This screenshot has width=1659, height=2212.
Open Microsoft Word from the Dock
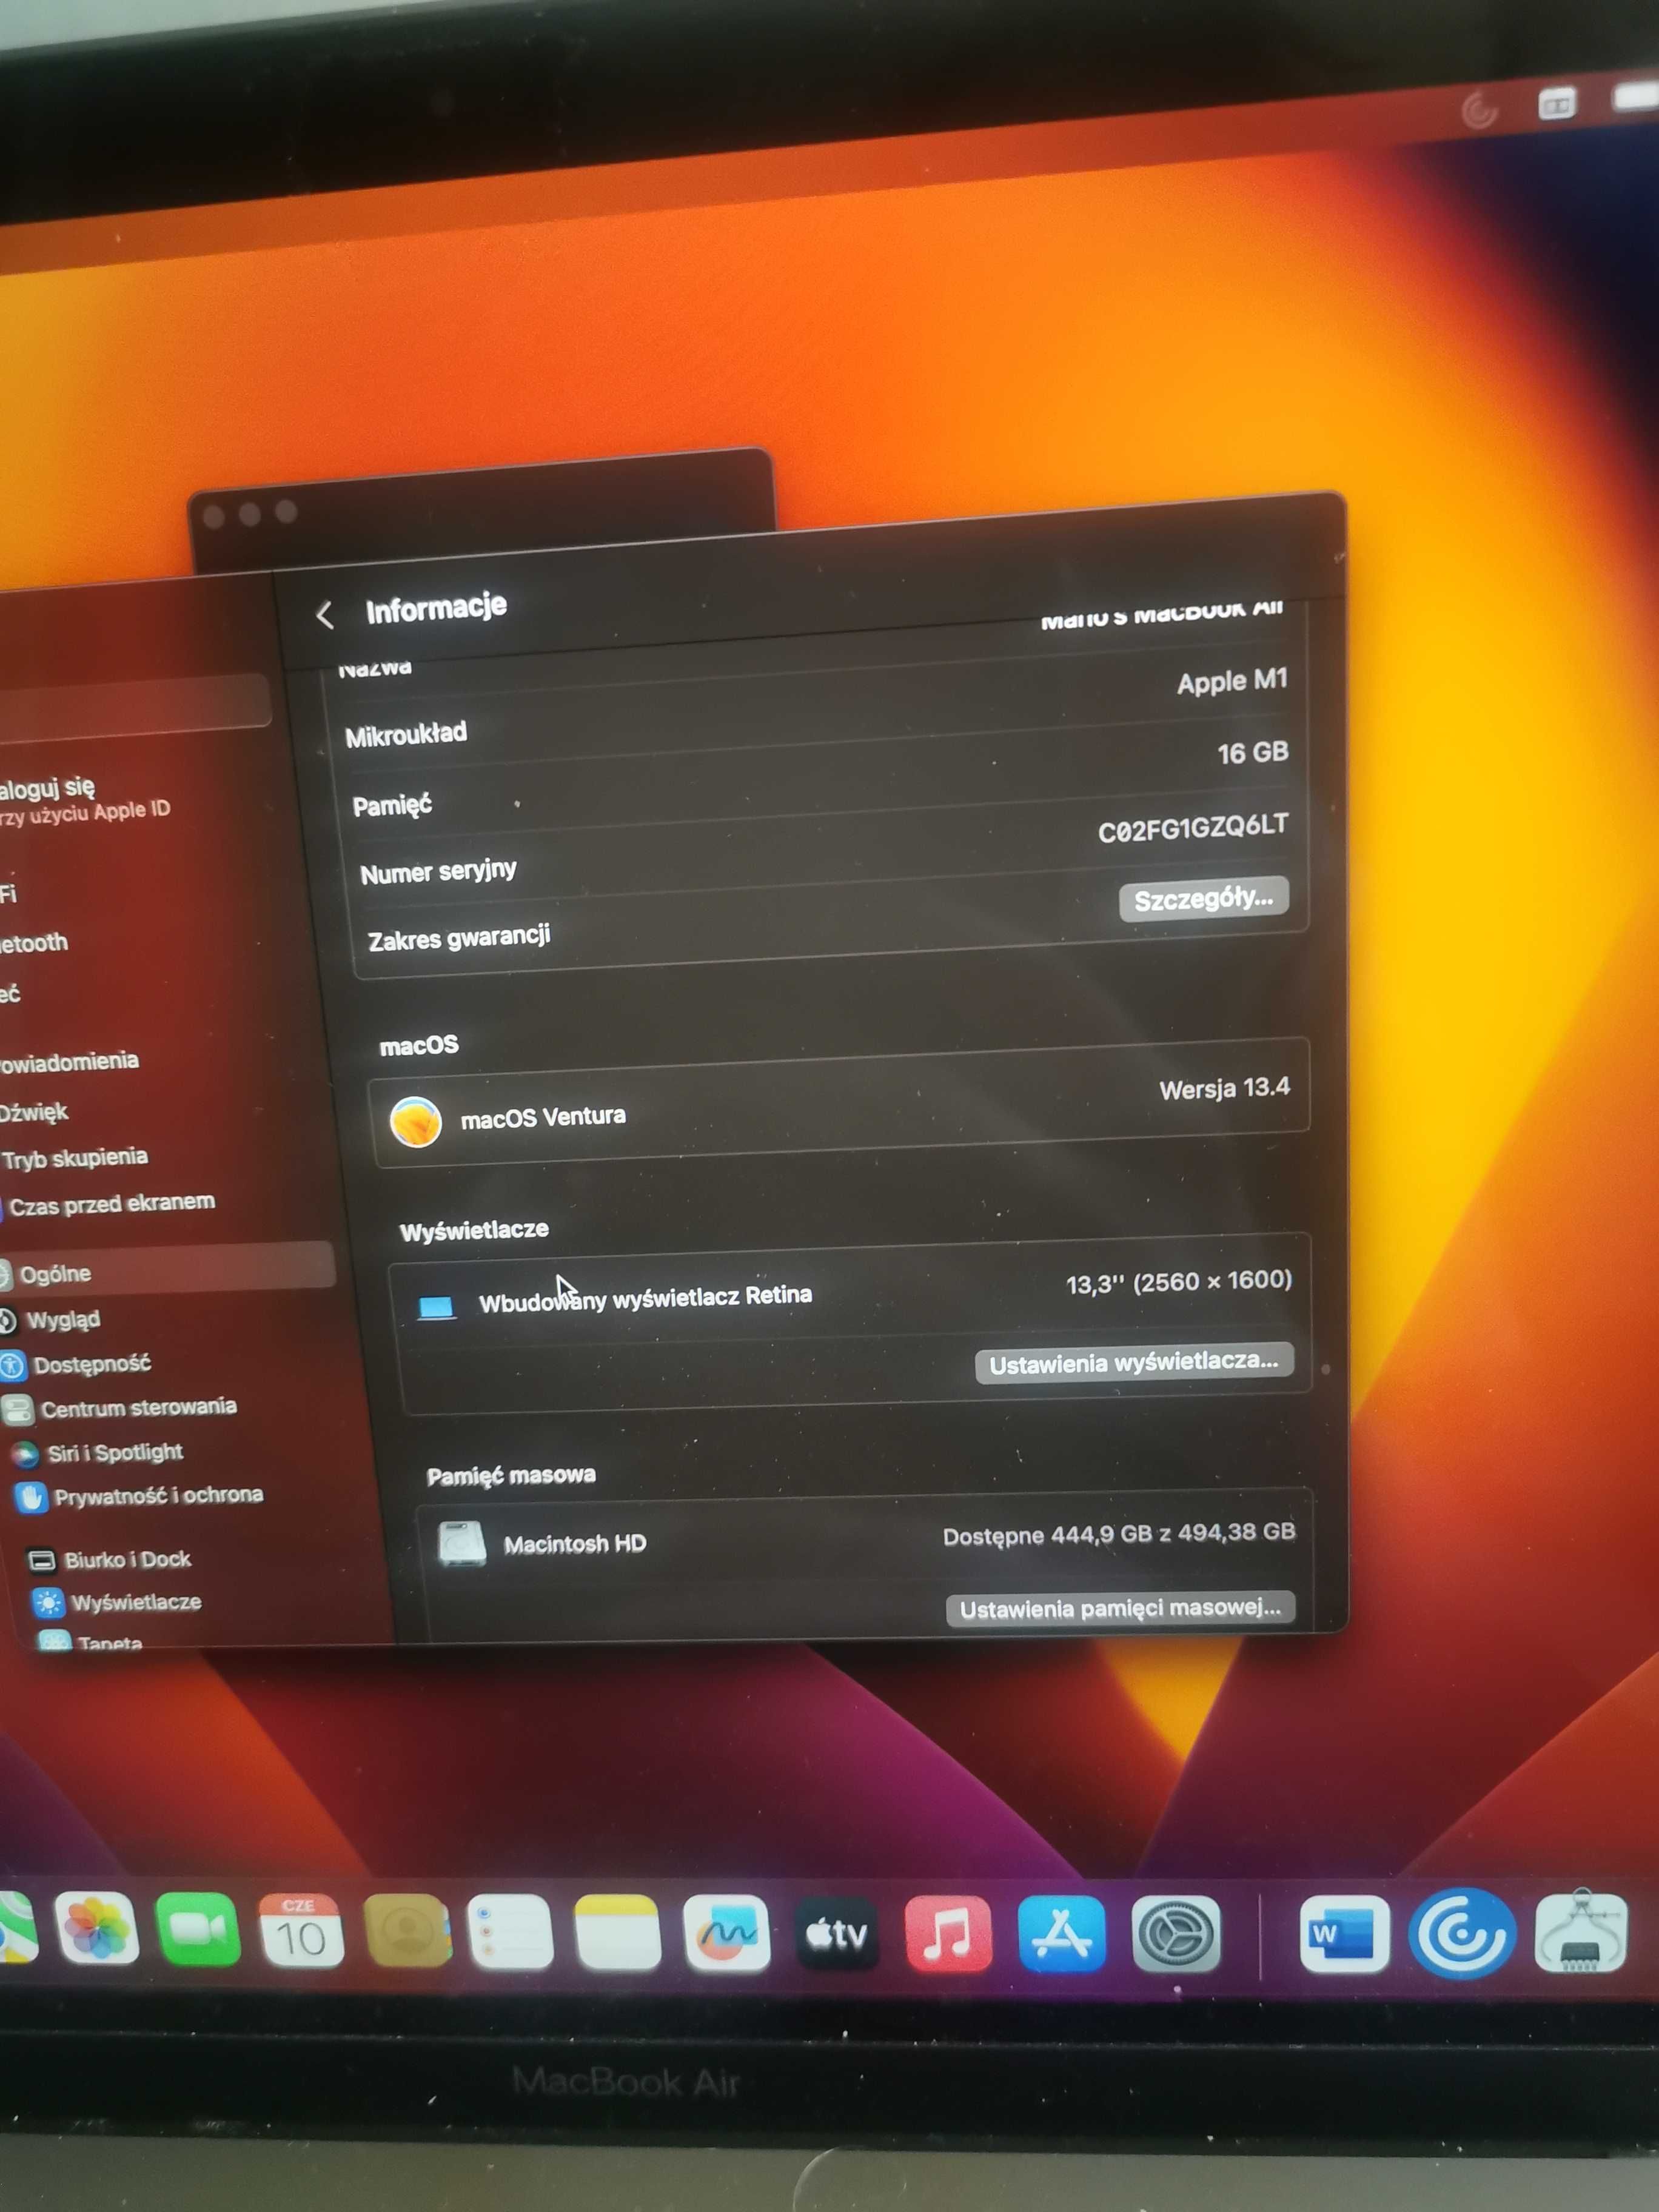click(1344, 1934)
